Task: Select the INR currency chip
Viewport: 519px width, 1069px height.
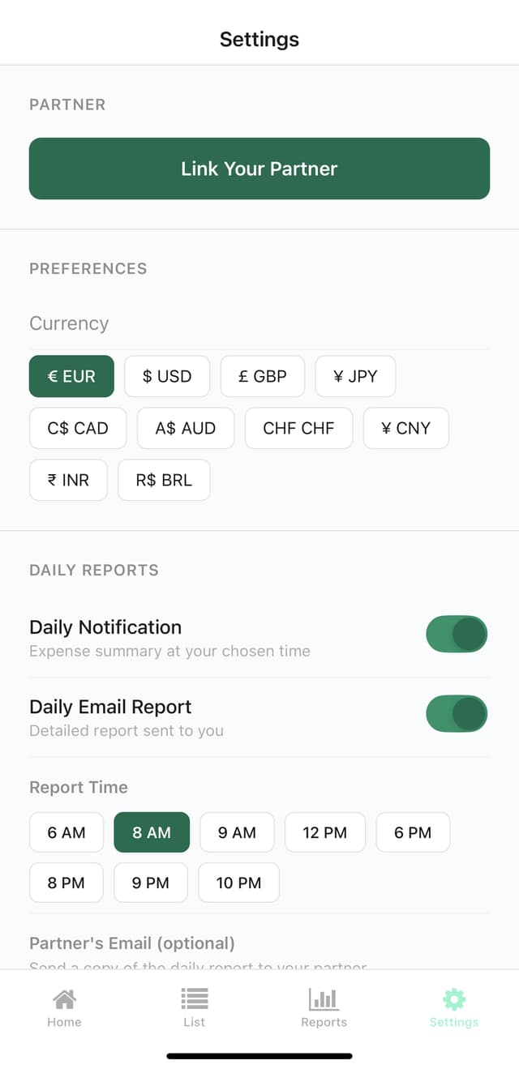Action: 68,480
